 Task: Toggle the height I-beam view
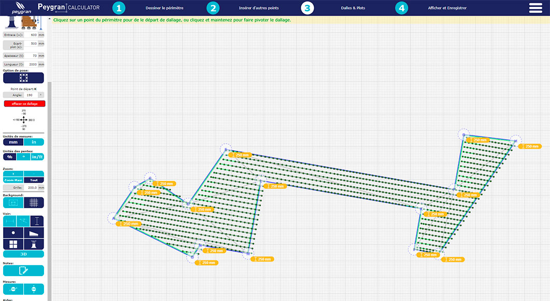[x=37, y=221]
